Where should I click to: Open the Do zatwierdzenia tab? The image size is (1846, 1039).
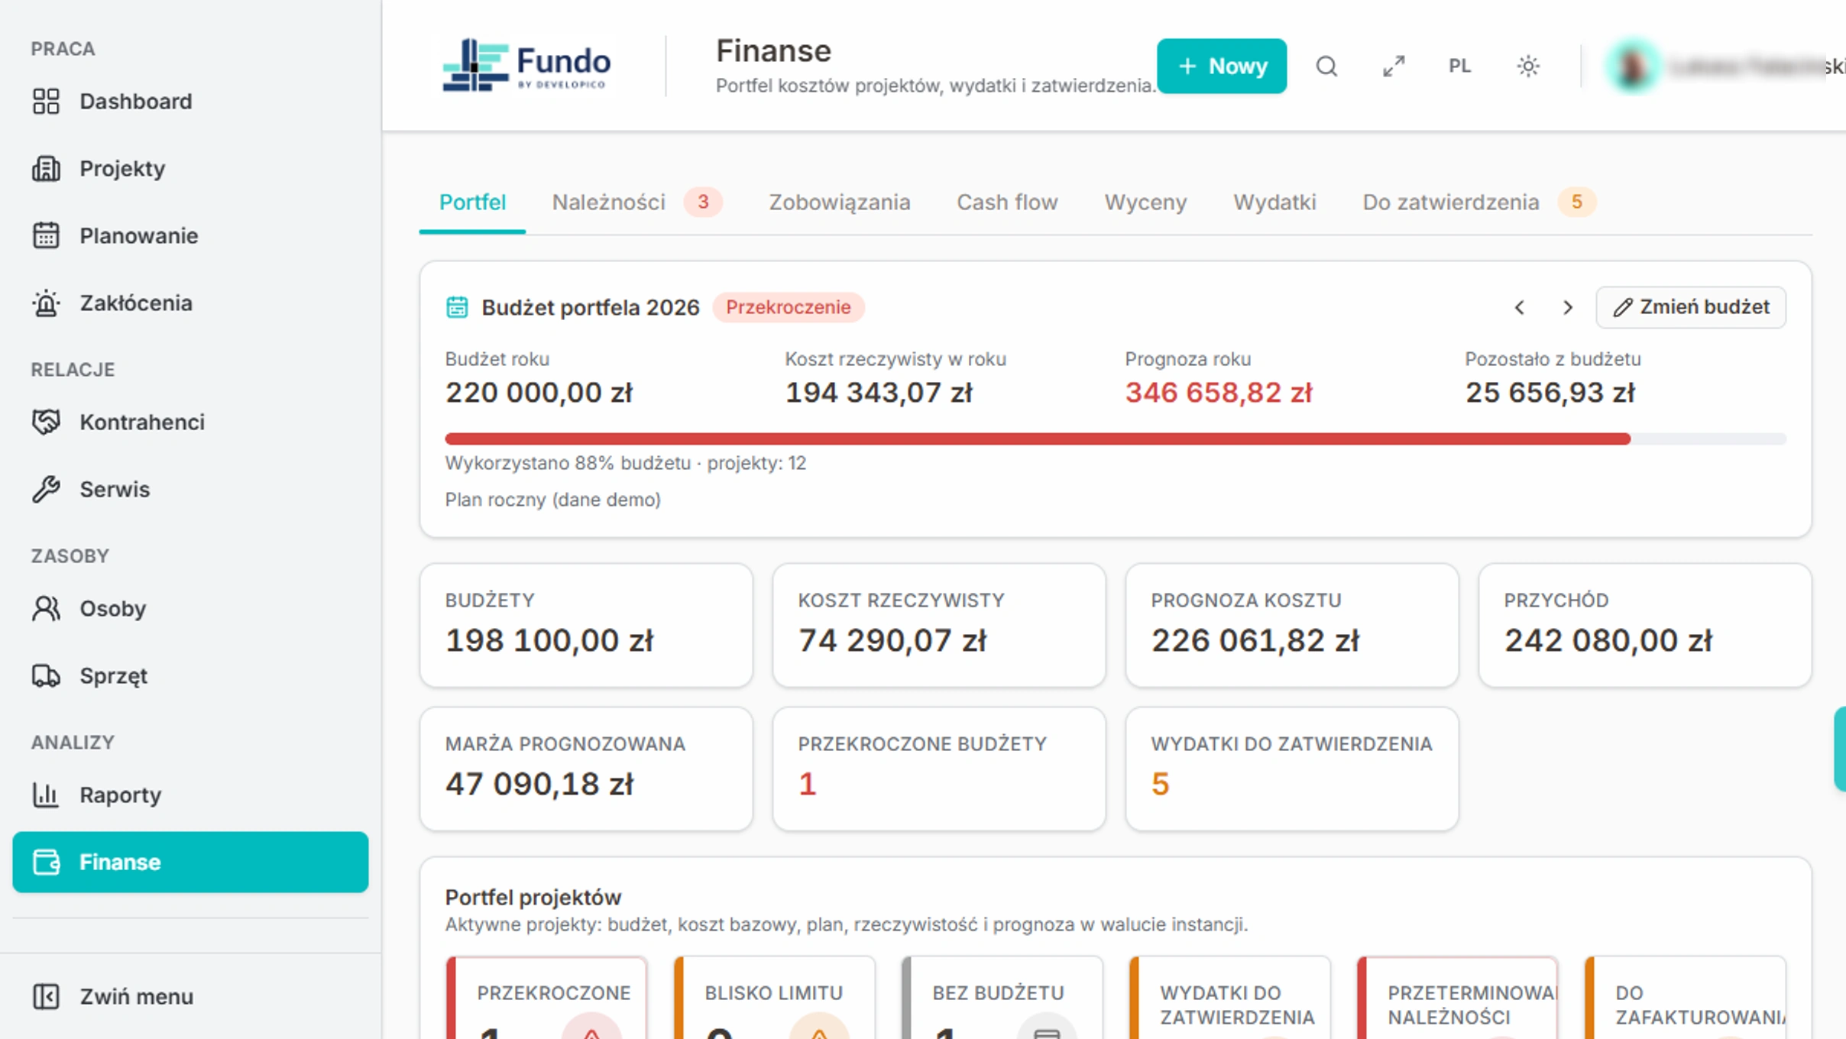pos(1478,202)
